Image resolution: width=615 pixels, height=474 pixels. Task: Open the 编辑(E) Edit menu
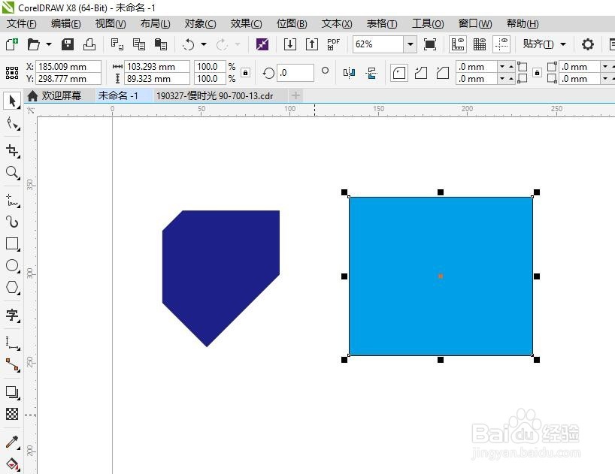point(66,24)
